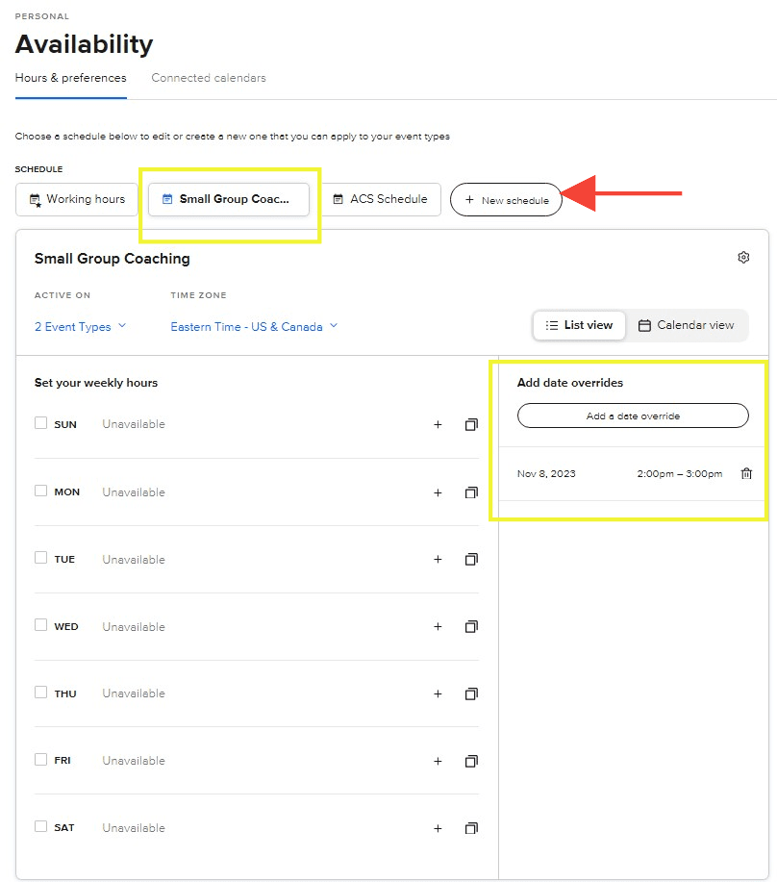
Task: Expand the 2 Event Types dropdown
Action: tap(81, 327)
